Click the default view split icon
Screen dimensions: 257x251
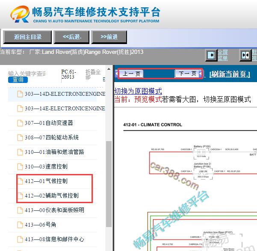click(x=245, y=55)
